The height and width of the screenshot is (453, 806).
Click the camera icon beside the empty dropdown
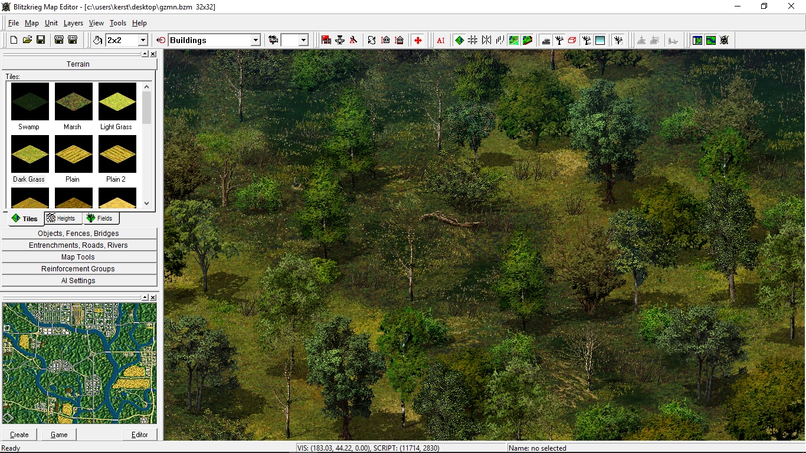(x=273, y=40)
